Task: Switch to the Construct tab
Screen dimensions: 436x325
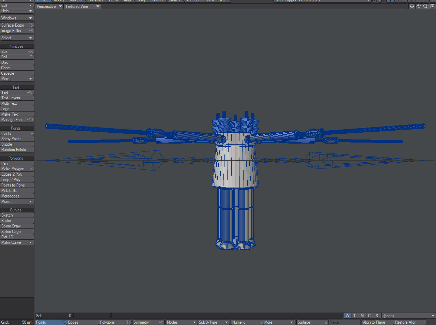Action: [x=95, y=1]
